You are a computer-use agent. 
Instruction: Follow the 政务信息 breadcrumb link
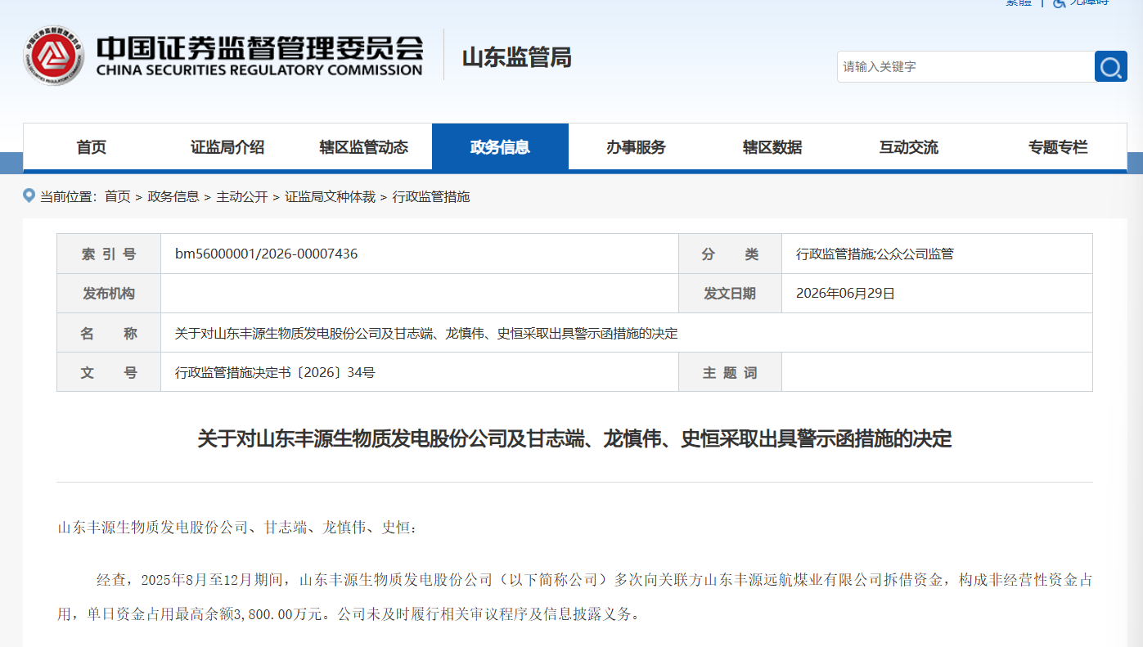pos(173,196)
